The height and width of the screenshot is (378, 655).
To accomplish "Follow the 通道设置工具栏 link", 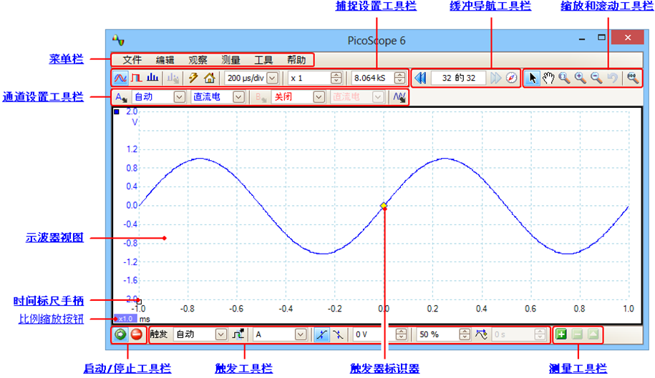I will [43, 97].
